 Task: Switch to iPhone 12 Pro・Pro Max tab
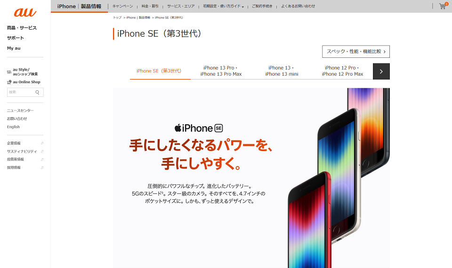click(x=342, y=71)
